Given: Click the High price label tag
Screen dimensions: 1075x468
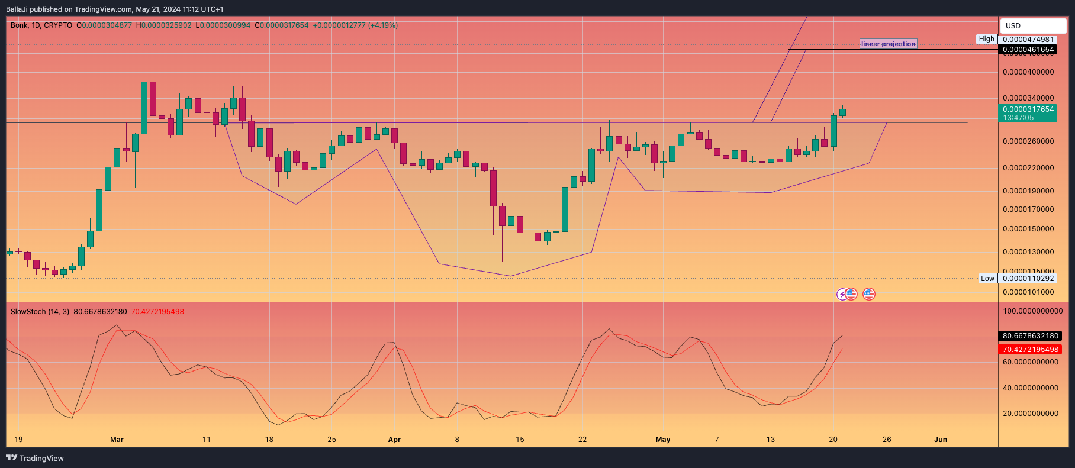Looking at the screenshot, I should point(986,39).
